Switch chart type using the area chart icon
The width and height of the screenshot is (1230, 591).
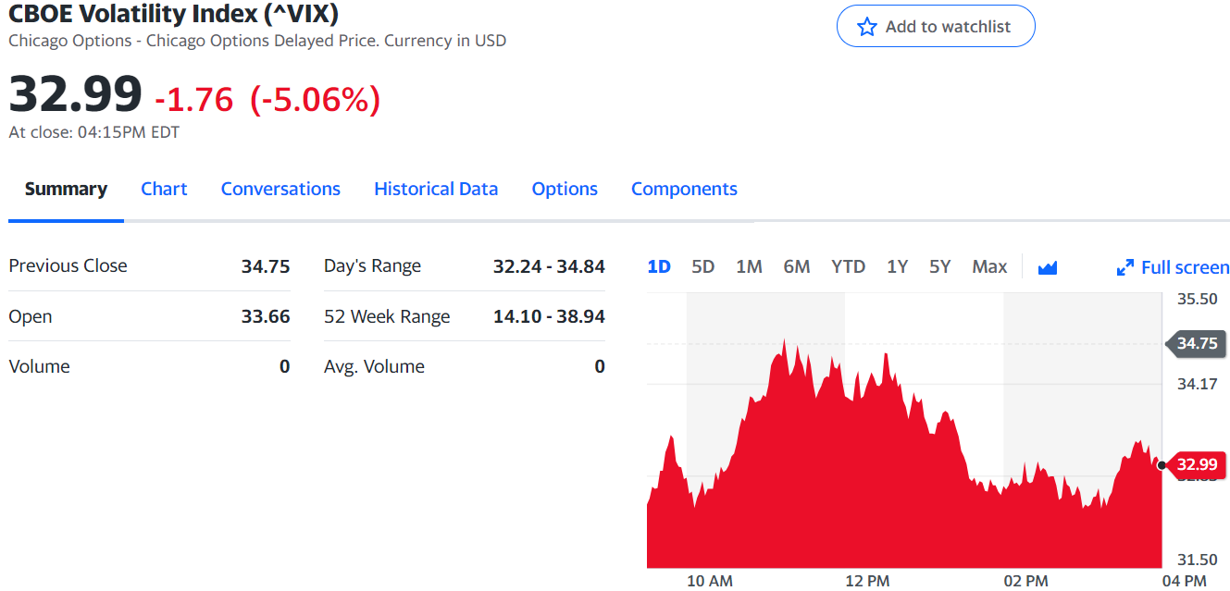click(1048, 267)
